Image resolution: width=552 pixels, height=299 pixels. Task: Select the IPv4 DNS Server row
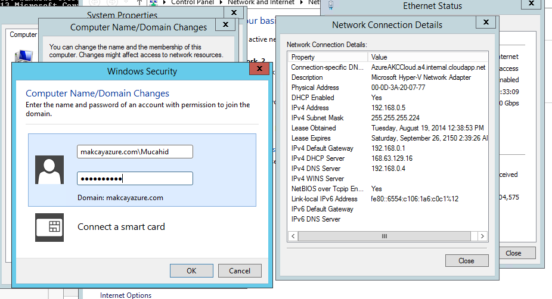(x=388, y=169)
